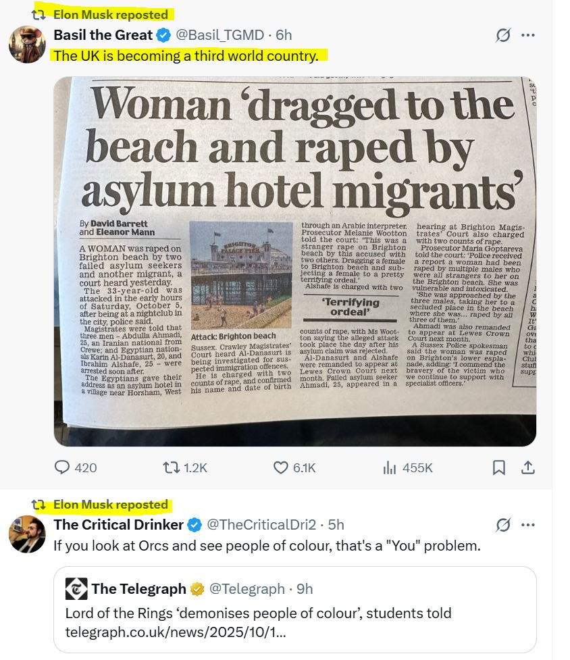Viewport: 570px width, 660px height.
Task: Click Grok icon on Basil the Great post
Action: point(503,35)
